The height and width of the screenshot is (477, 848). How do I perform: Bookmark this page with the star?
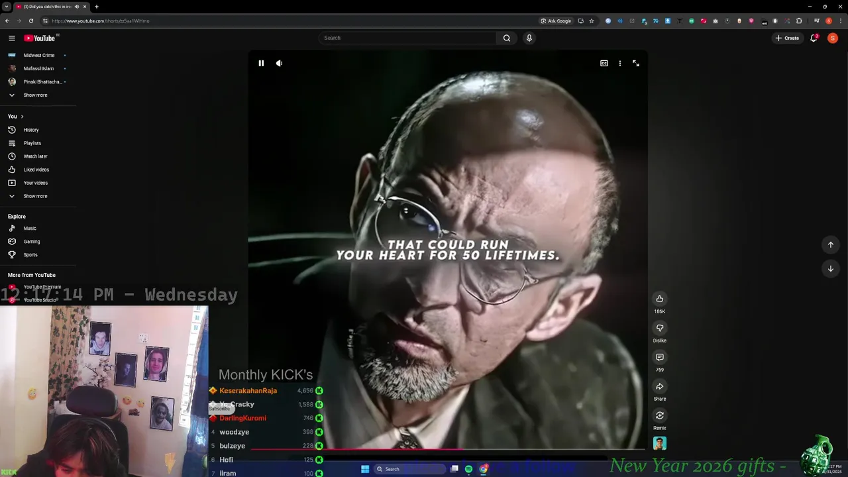pos(592,21)
